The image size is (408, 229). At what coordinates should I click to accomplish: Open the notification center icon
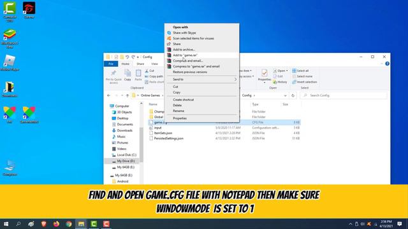(x=400, y=224)
